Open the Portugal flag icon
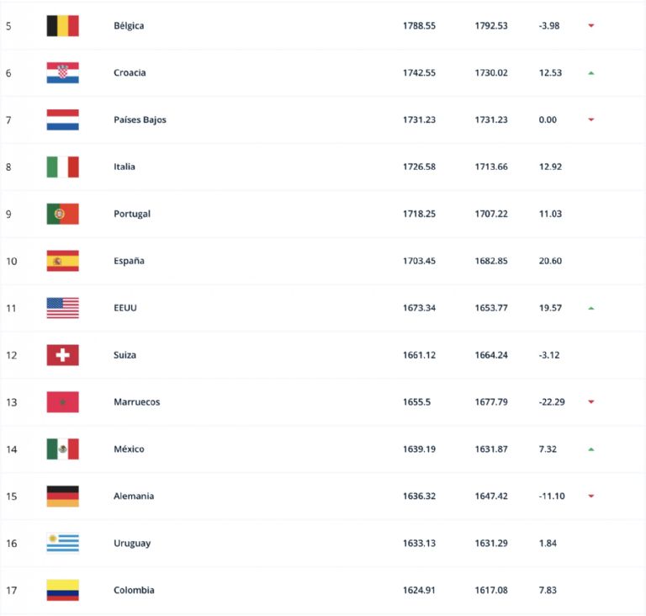This screenshot has width=646, height=616. pyautogui.click(x=62, y=214)
